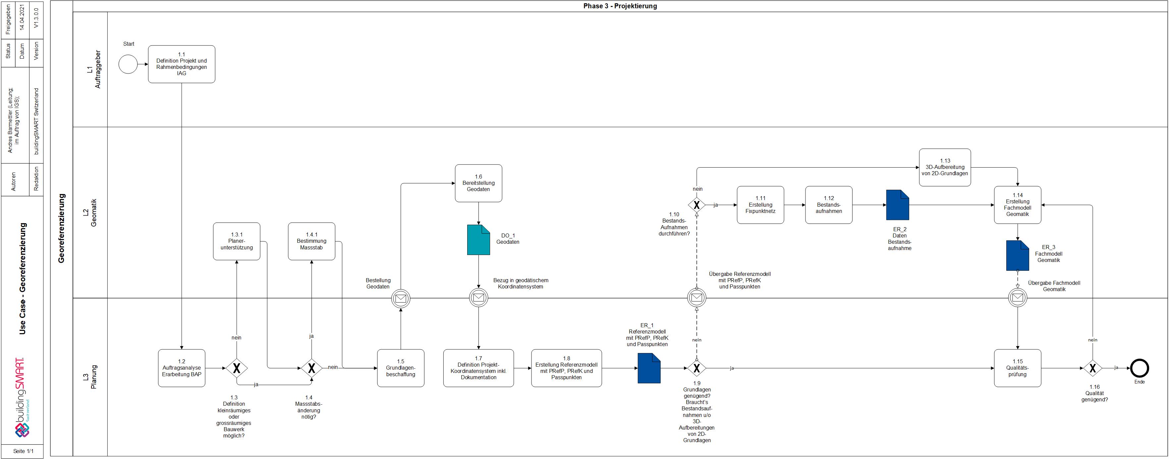Screen dimensions: 1169x459
Task: Click the V1.3.0.0 version value
Action: point(36,18)
